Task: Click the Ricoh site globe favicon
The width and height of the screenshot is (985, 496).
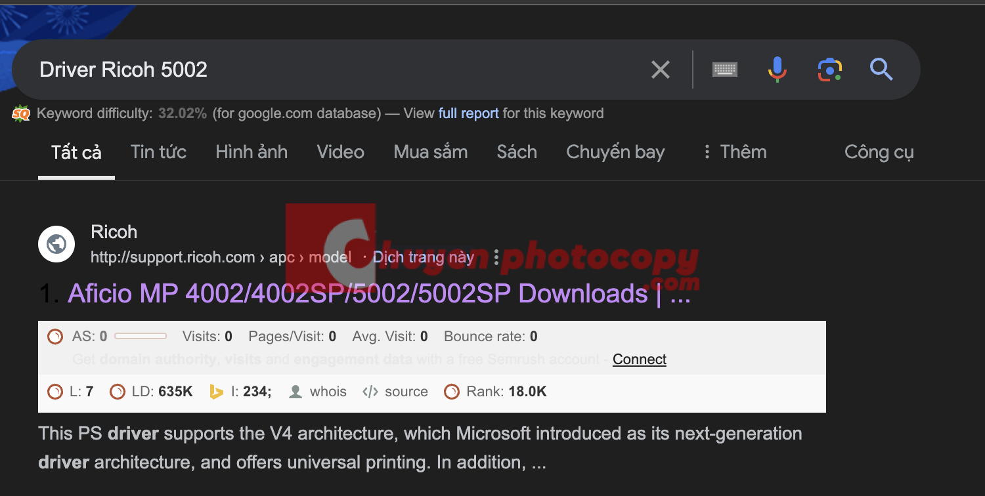Action: pos(56,245)
